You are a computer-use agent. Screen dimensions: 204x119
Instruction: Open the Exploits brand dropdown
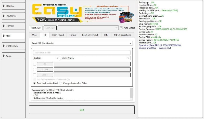point(46,58)
